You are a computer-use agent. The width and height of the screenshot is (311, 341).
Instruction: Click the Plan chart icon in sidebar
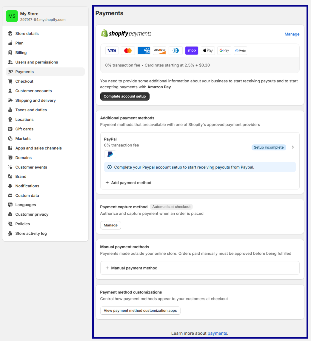(x=10, y=43)
